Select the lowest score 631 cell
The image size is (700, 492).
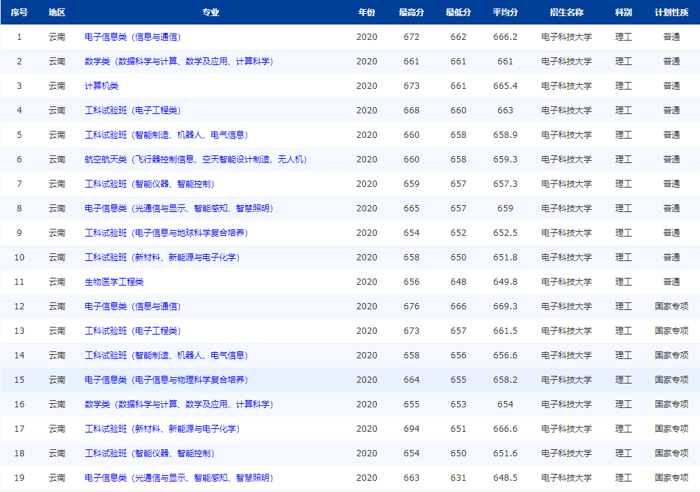click(458, 478)
